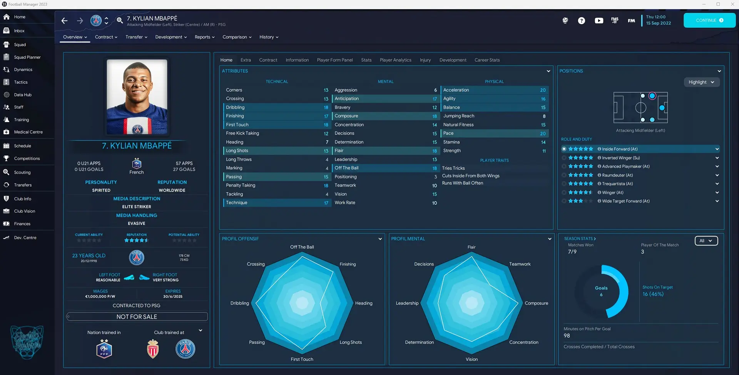Click the Contracted to PSG text
739x375 pixels.
coord(137,305)
